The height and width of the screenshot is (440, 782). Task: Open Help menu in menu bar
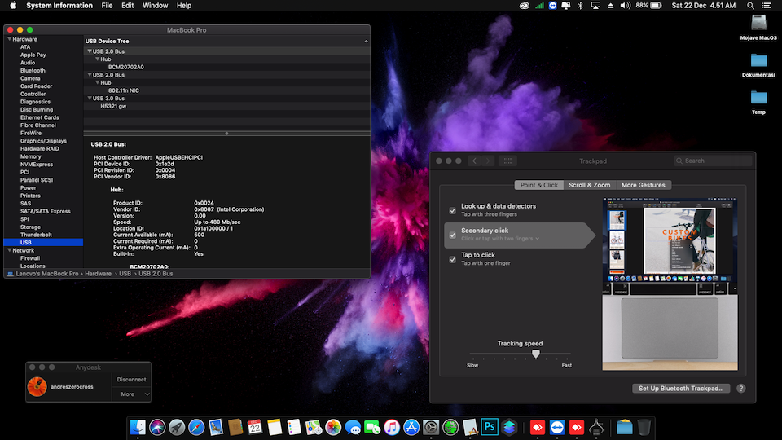click(184, 6)
